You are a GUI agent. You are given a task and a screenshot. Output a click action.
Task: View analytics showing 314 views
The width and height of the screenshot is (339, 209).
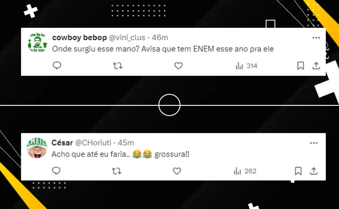246,66
